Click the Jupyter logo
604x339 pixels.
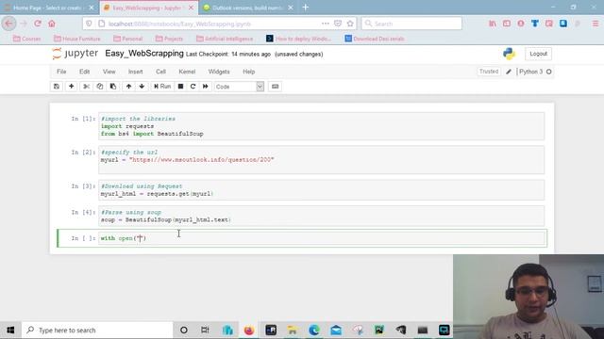pos(75,54)
